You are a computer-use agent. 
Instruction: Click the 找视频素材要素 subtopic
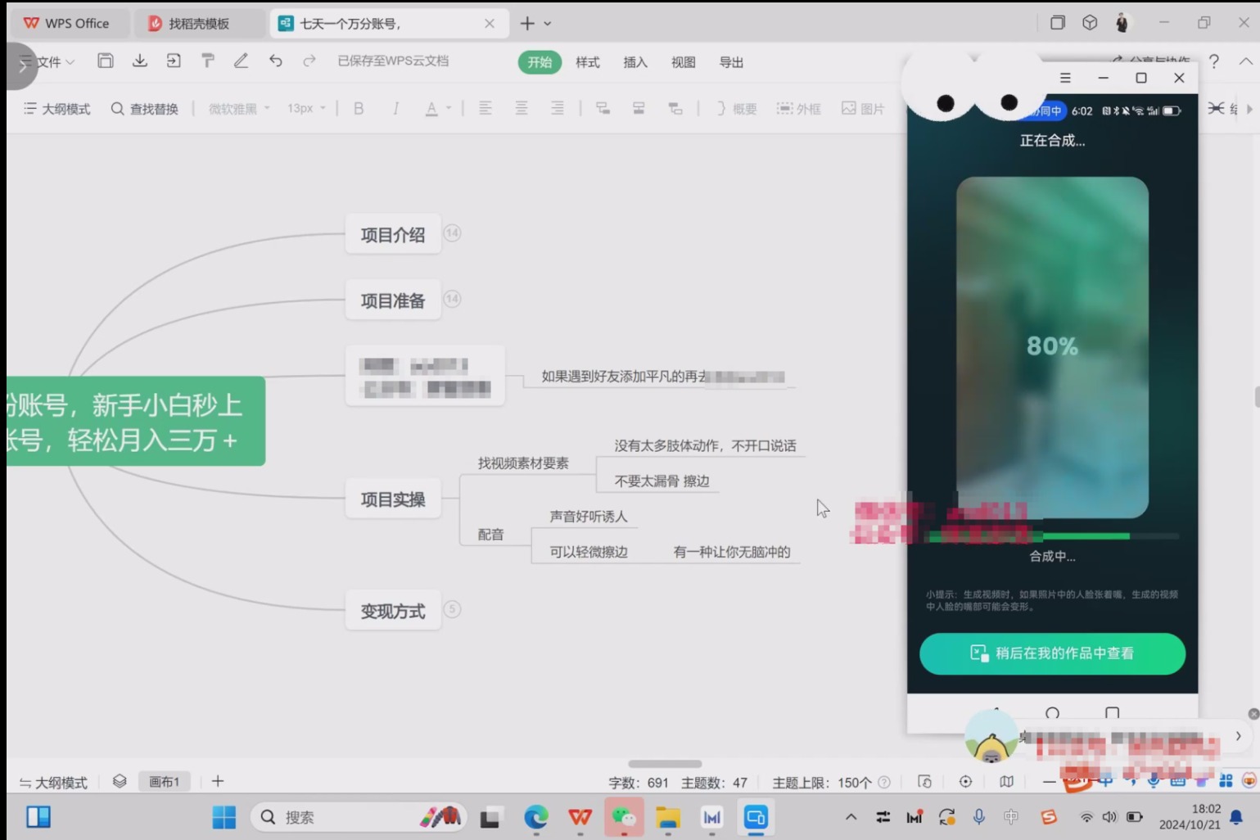[x=523, y=463]
